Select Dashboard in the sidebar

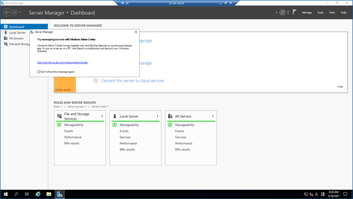(x=24, y=27)
